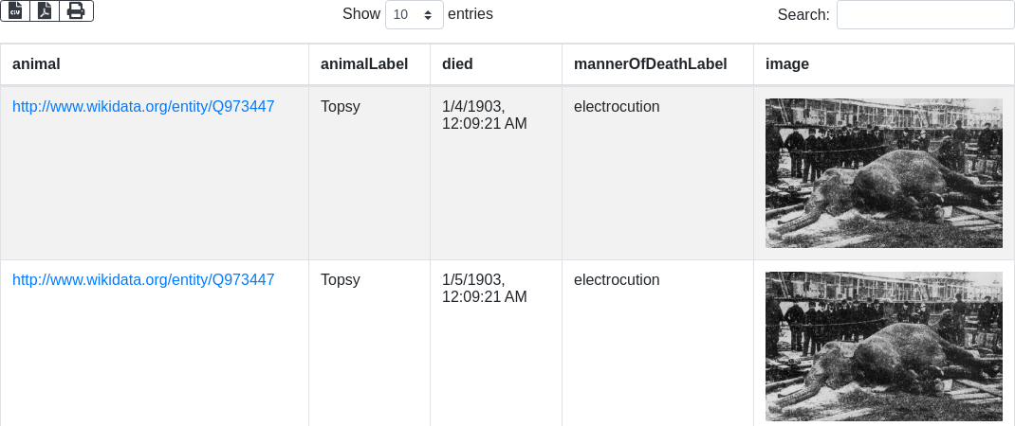Sort by the animalLabel column
This screenshot has height=426, width=1015.
pos(364,64)
